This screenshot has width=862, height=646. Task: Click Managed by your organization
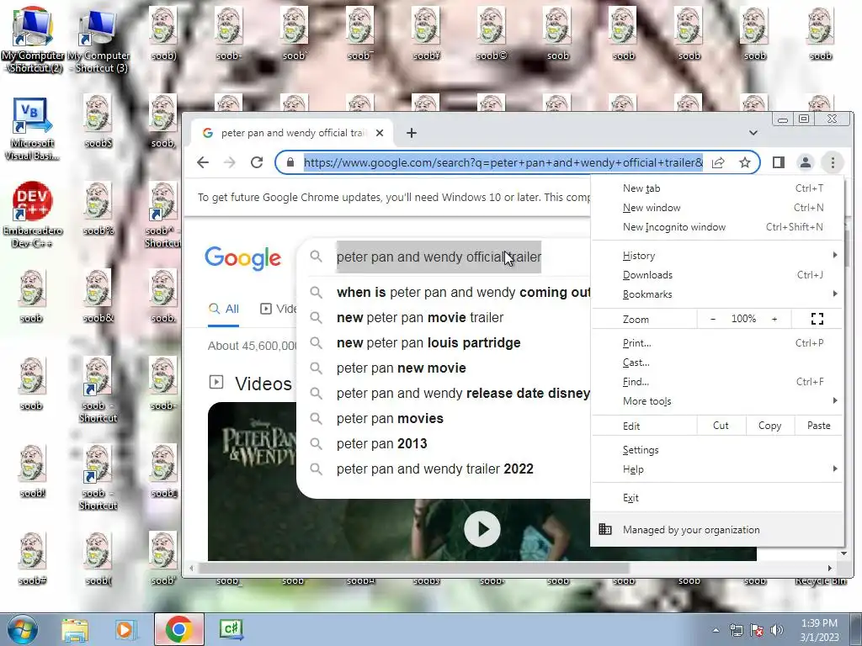tap(717, 530)
